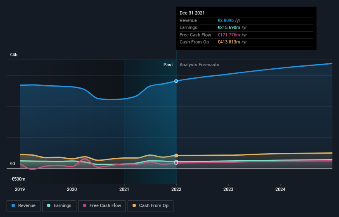Click the Analysts Forecasts label
The height and width of the screenshot is (217, 339).
click(199, 65)
